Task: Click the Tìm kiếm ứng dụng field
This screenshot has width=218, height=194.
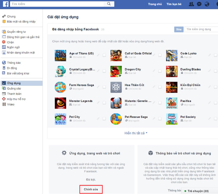Action: point(201,29)
